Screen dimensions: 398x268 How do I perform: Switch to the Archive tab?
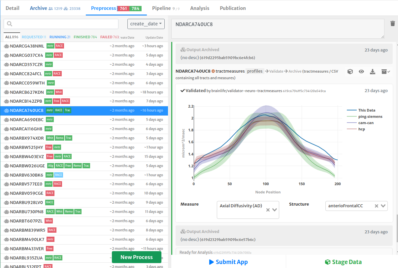tap(55, 8)
